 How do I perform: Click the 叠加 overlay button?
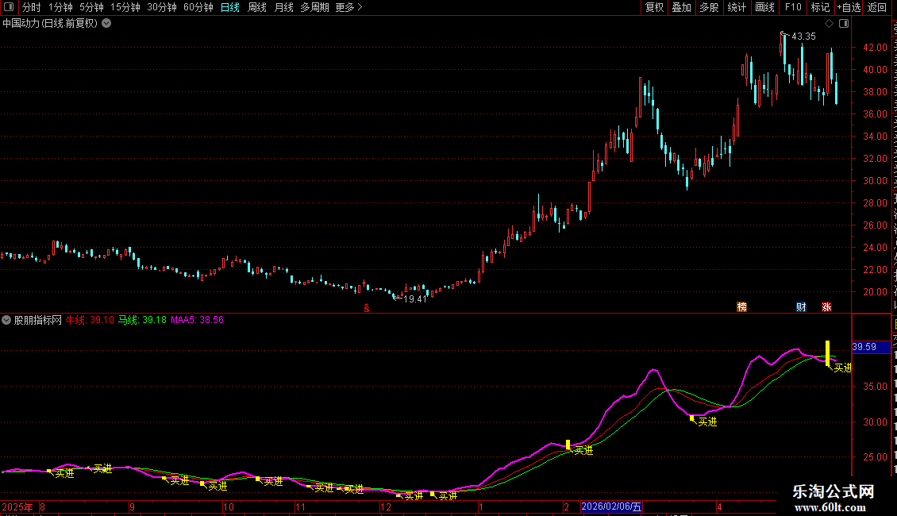pos(681,7)
